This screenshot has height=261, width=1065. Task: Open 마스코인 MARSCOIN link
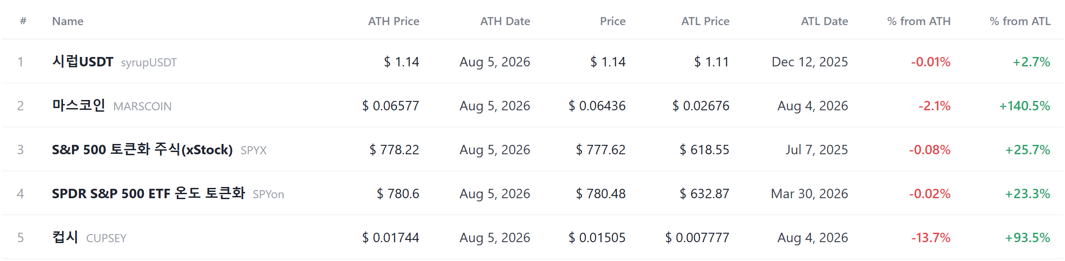click(112, 105)
